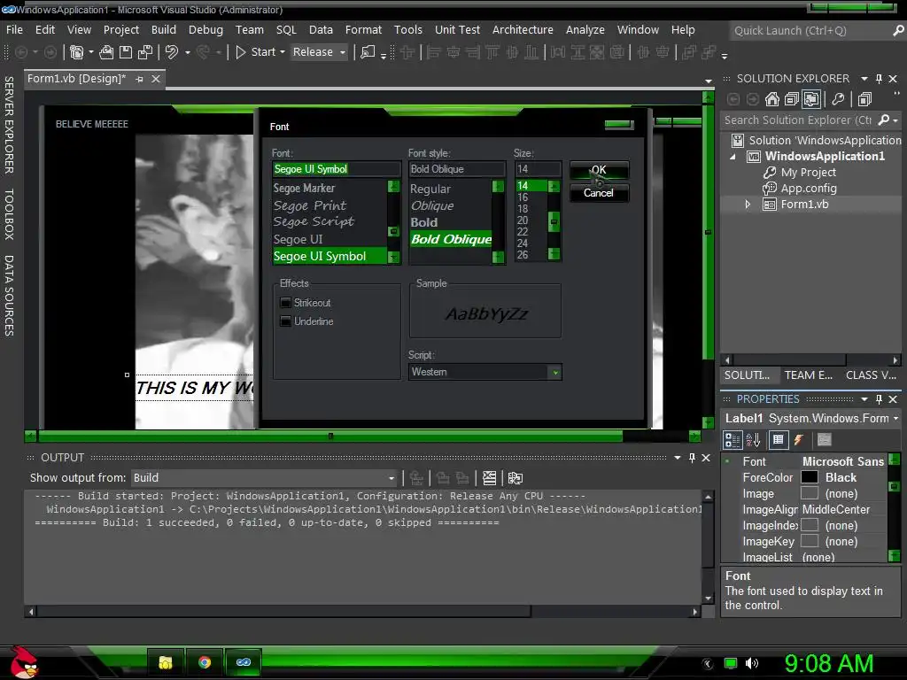The height and width of the screenshot is (680, 907).
Task: Click OK in the Font dialog
Action: click(599, 170)
